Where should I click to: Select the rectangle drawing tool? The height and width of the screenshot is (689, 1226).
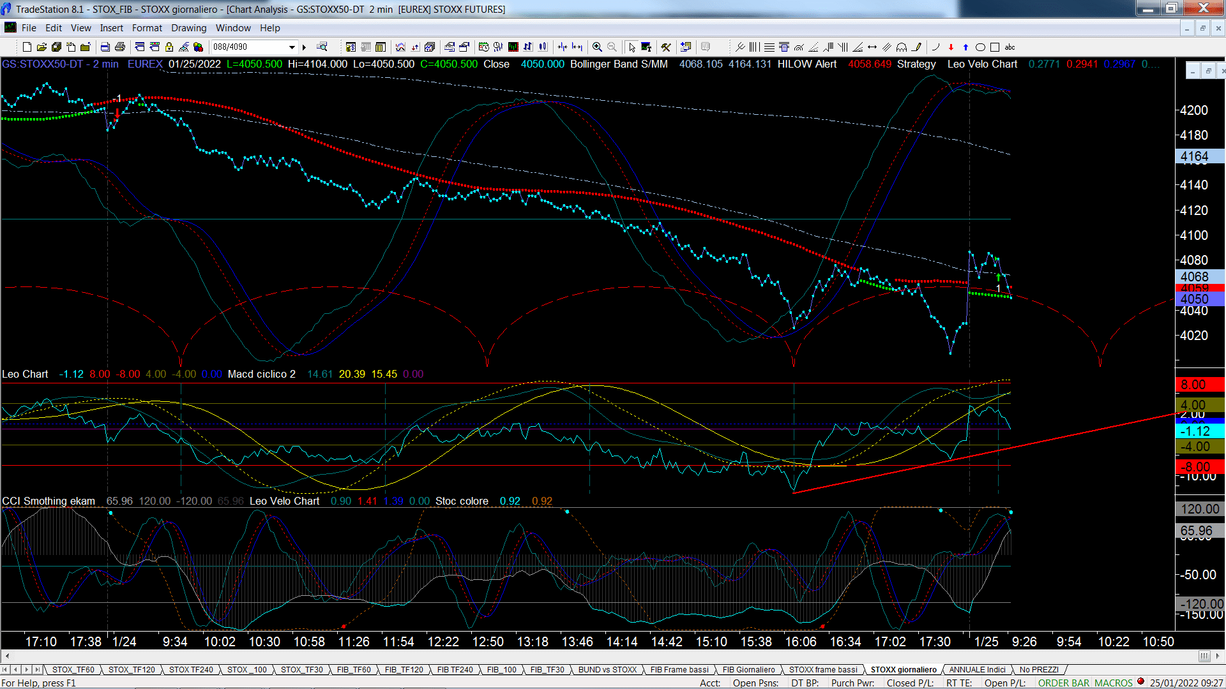click(995, 47)
